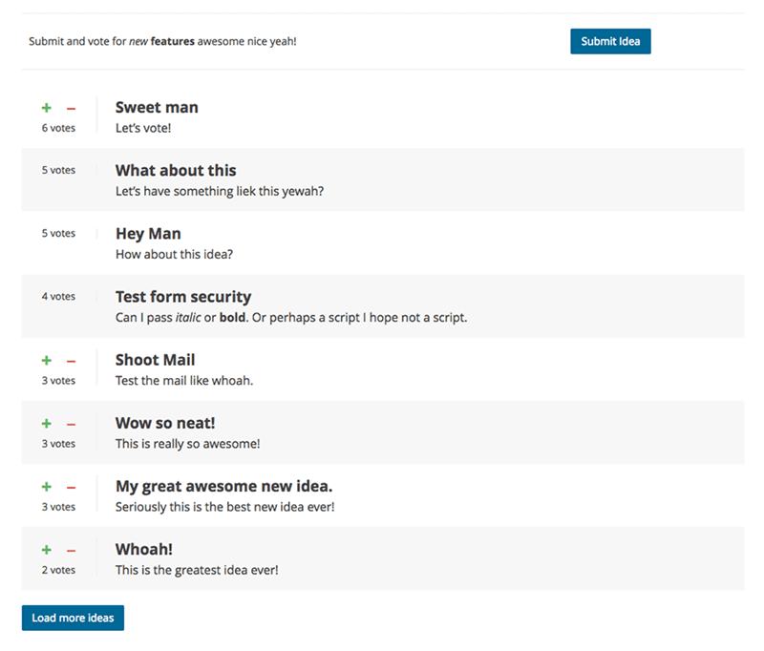The width and height of the screenshot is (764, 651).
Task: Upvote the Sweet man idea
Action: pos(46,109)
